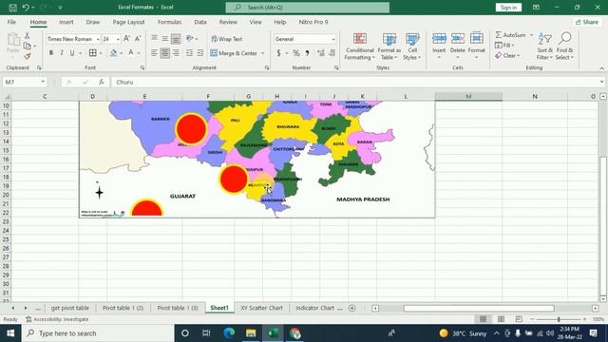Open the get pivot table sheet tab

[69, 308]
